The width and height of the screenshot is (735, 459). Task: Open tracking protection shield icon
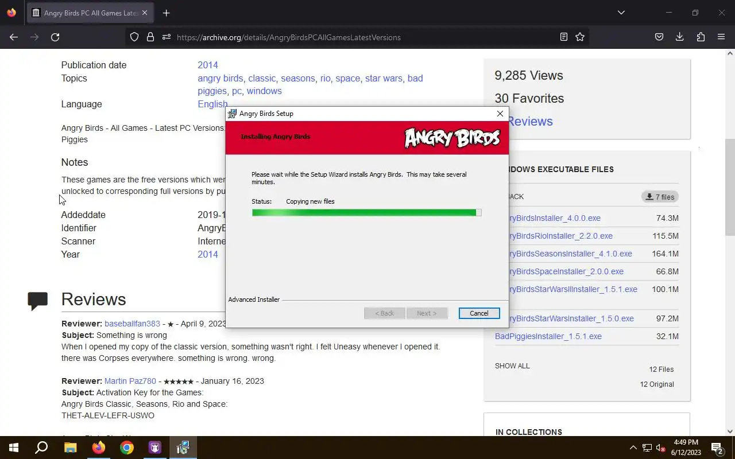click(x=134, y=37)
